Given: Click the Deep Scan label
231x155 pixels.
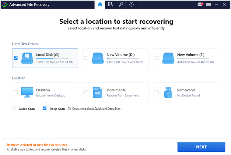Looking at the screenshot, I should (57, 109).
